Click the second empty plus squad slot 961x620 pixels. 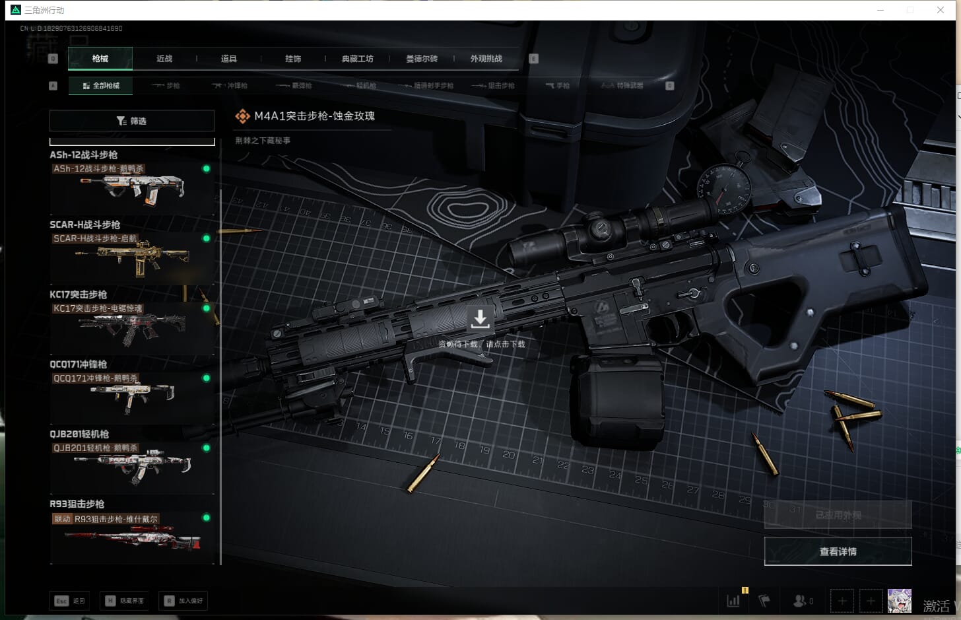point(871,601)
